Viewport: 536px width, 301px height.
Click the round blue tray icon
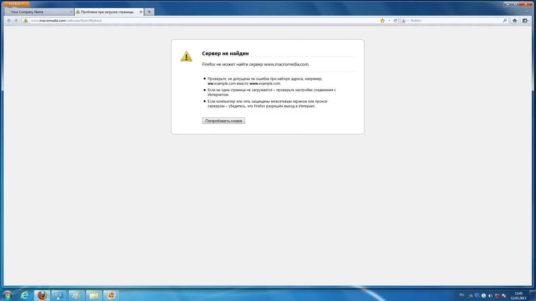tap(484, 296)
